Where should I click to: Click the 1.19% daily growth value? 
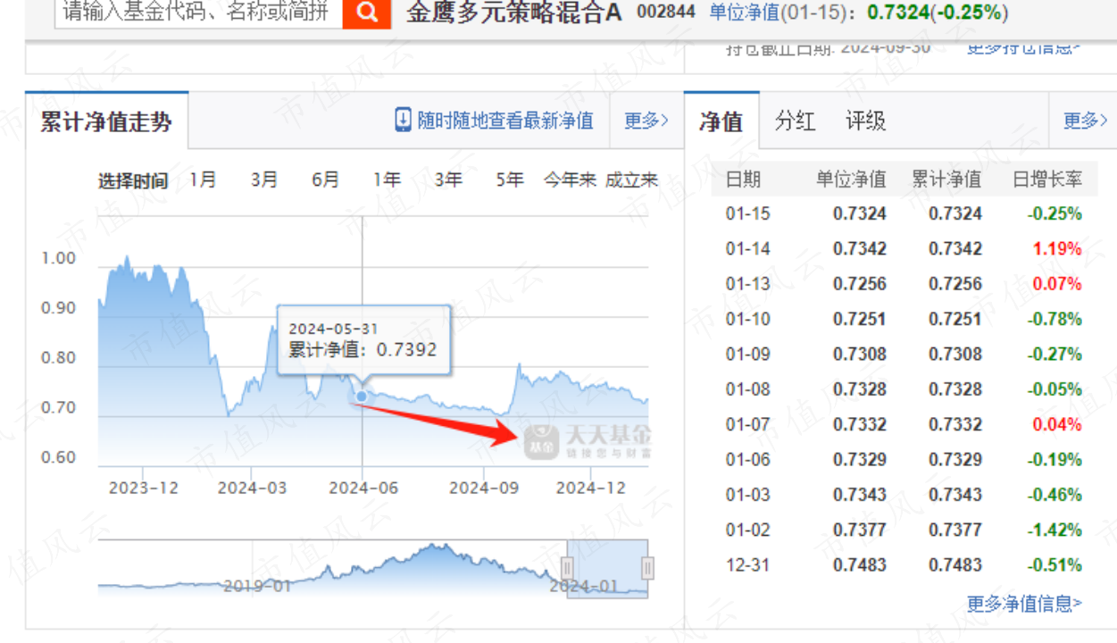(1057, 248)
